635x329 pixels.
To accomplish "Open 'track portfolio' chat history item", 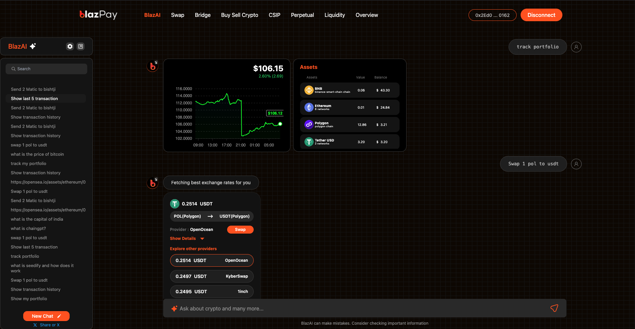I will point(25,256).
